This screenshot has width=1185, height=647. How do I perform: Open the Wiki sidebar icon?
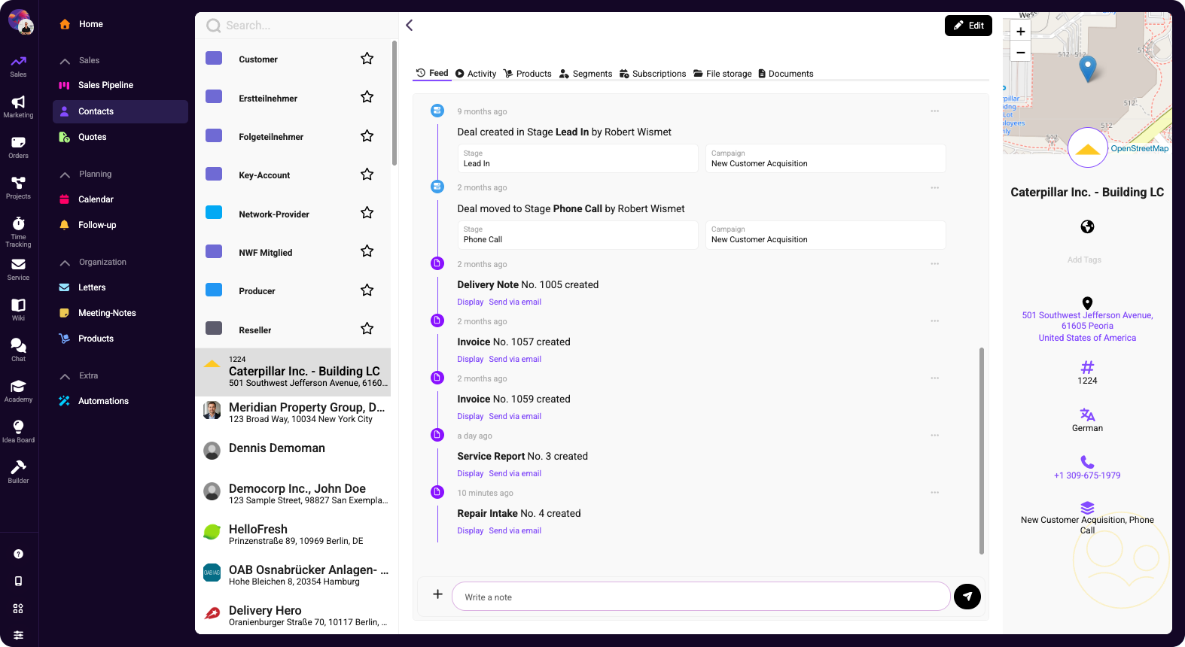[x=18, y=305]
